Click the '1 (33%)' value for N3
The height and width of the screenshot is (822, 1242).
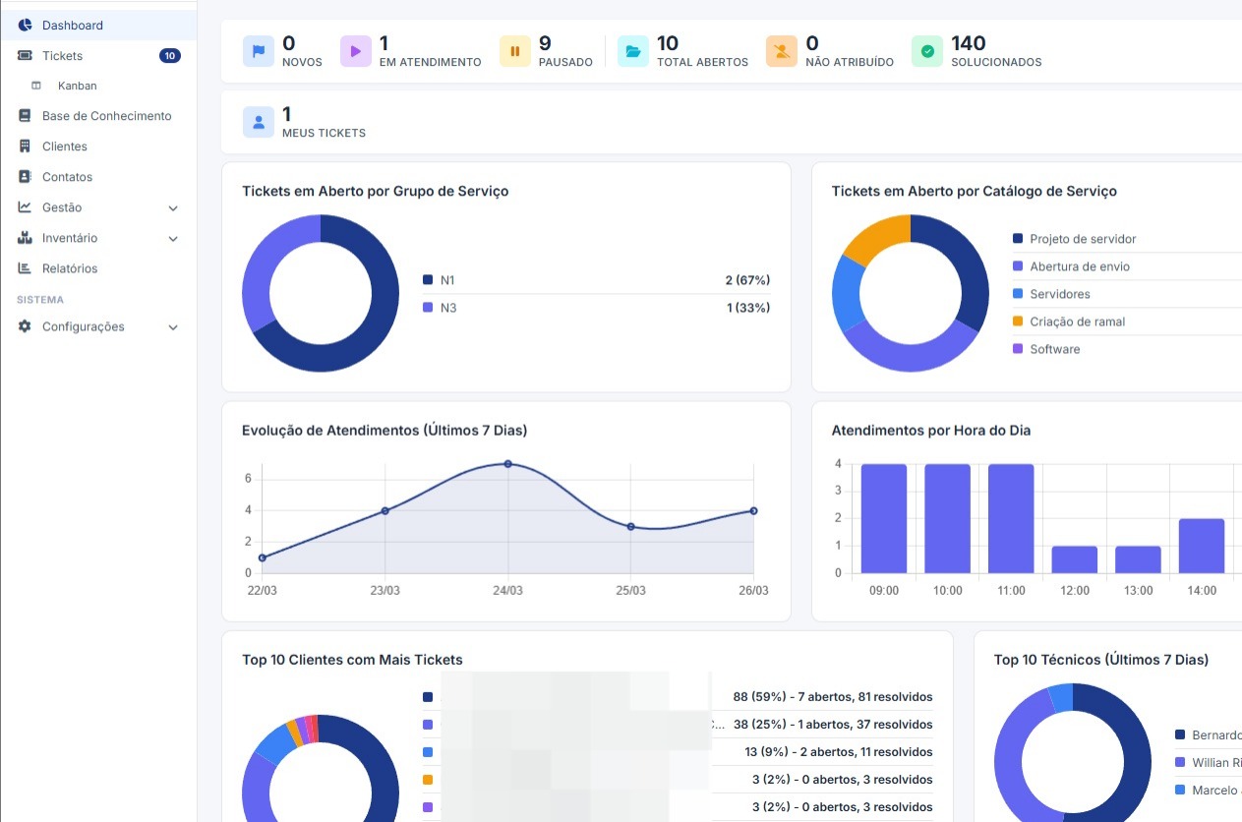tap(749, 308)
